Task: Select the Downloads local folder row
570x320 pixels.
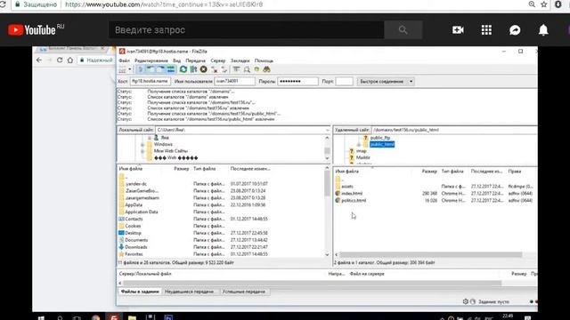Action: pyautogui.click(x=221, y=247)
